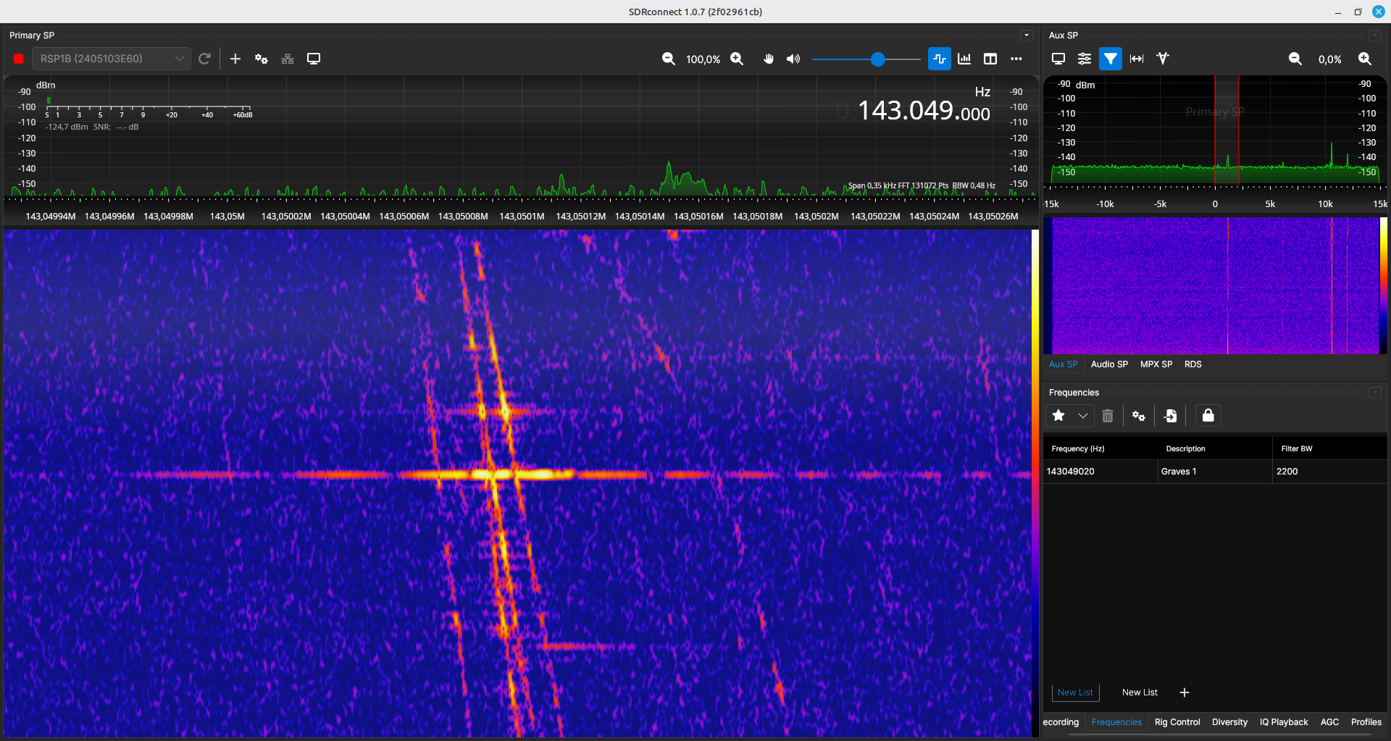The image size is (1391, 741).
Task: Zoom out the Primary SP spectrum
Action: pos(669,59)
